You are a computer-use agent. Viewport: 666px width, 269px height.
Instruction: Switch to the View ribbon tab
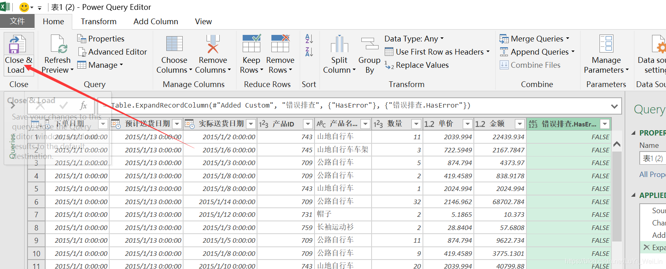pyautogui.click(x=203, y=21)
